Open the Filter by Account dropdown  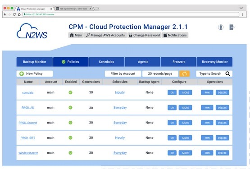pyautogui.click(x=123, y=73)
